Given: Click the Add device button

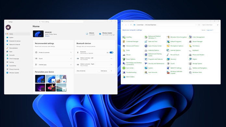Looking at the screenshot, I should [104, 71].
